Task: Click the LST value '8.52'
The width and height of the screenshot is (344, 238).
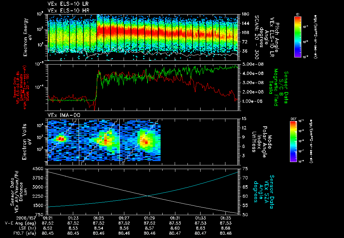Action: point(48,228)
